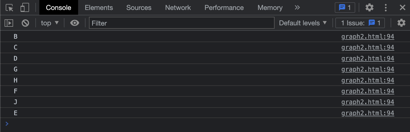This screenshot has width=410, height=132.
Task: Activate the inspect element picker icon
Action: tap(9, 8)
